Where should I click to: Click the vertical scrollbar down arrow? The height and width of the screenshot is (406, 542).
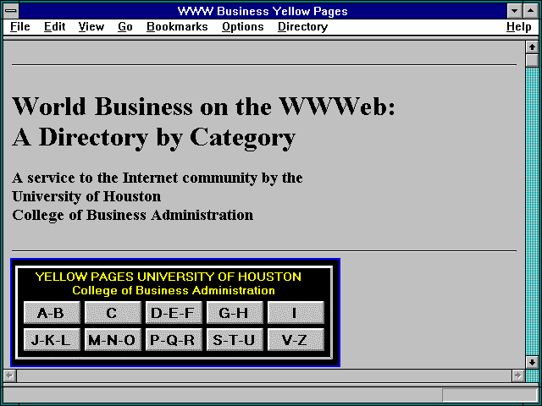point(532,362)
